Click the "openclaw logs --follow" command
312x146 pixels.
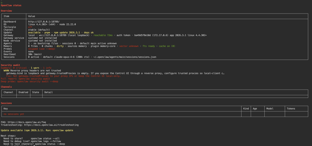[x=46, y=141]
